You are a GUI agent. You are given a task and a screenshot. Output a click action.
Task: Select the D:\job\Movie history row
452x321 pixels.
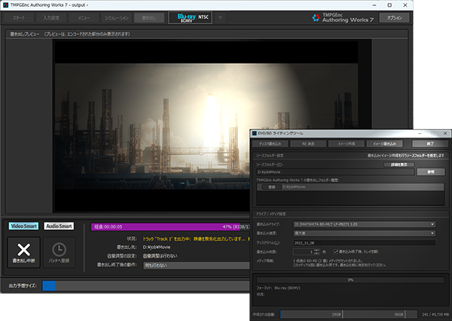pyautogui.click(x=350, y=187)
